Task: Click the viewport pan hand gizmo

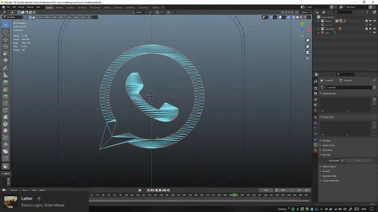Action: [x=307, y=47]
